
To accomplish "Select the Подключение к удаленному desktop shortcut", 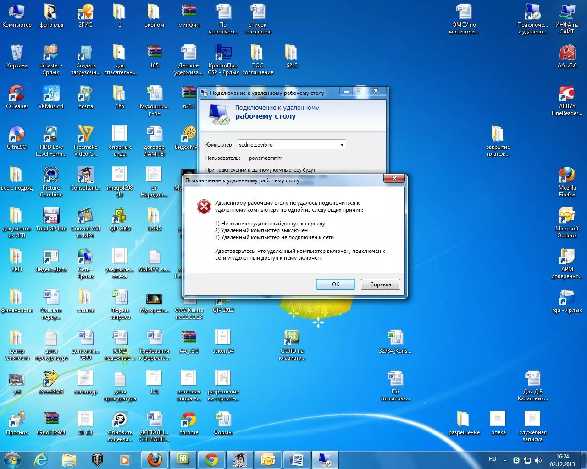I will click(x=532, y=19).
